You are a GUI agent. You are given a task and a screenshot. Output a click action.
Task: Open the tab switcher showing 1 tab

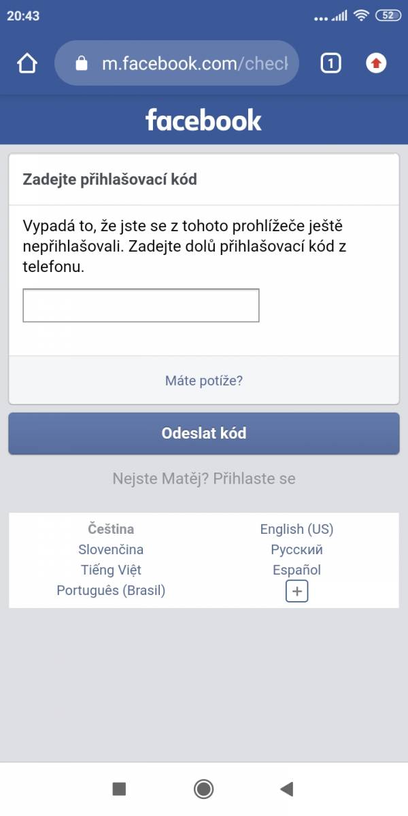pos(330,64)
